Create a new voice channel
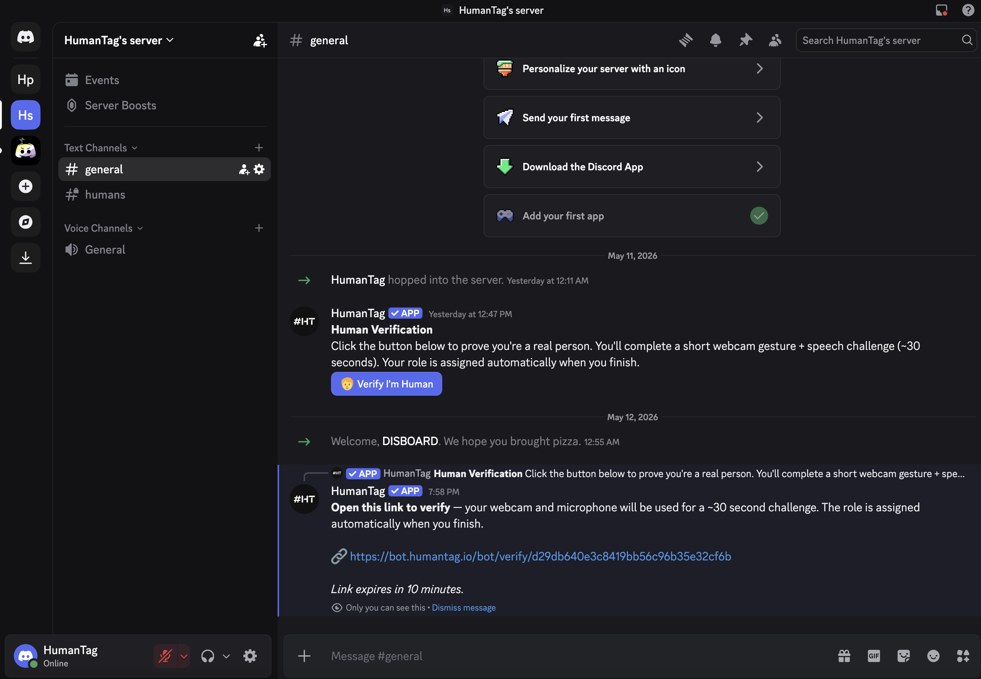This screenshot has width=981, height=679. [259, 228]
